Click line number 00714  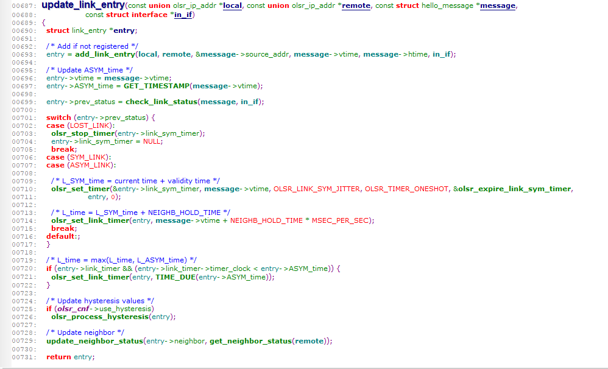(x=24, y=221)
